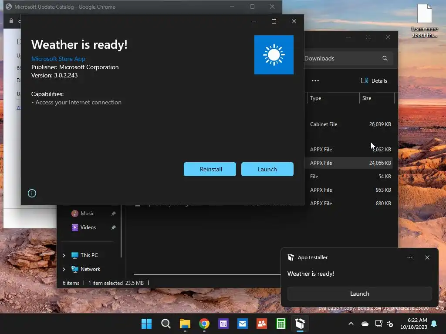Viewport: 446px width, 334px height.
Task: Click the Reinstall button
Action: point(210,169)
